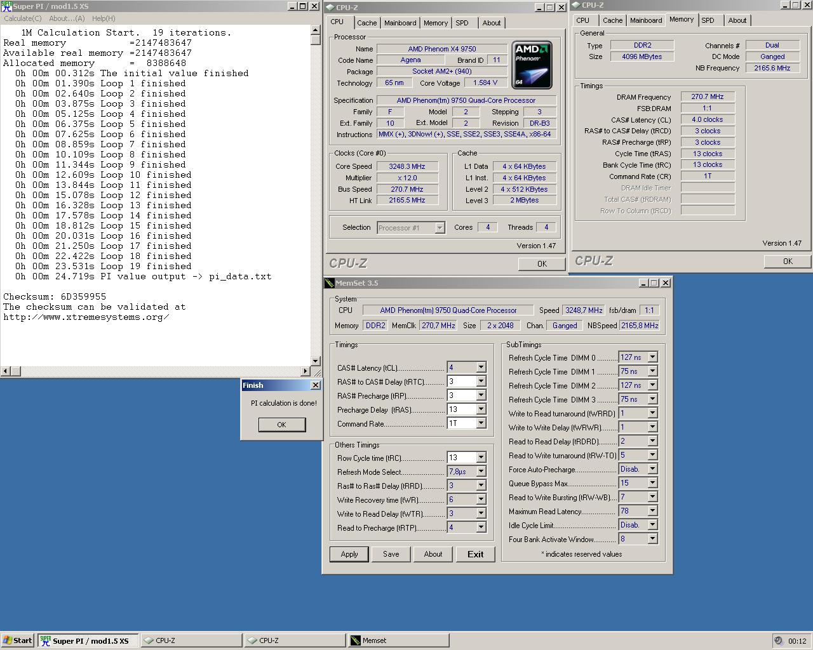Open Refresh Cycle Time DIMM 2 dropdown

tap(652, 385)
